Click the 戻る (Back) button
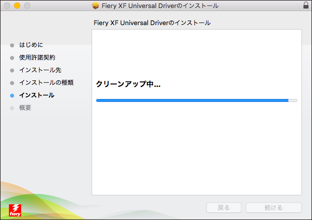This screenshot has width=312, height=220. 224,207
